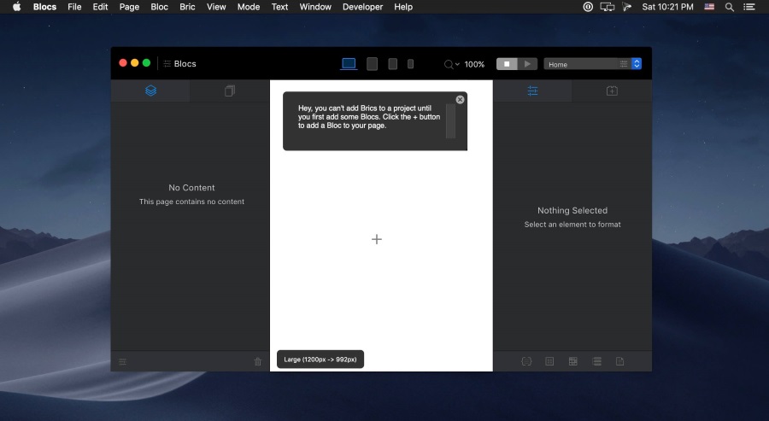
Task: Open the page navigator tab in left sidebar
Action: (230, 91)
